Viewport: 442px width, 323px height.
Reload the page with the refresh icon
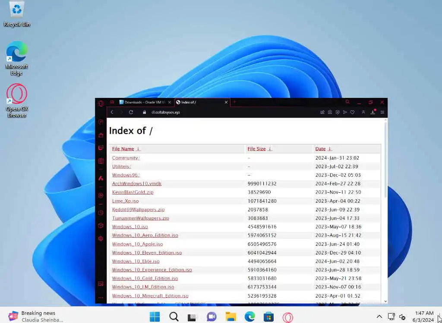click(x=131, y=112)
